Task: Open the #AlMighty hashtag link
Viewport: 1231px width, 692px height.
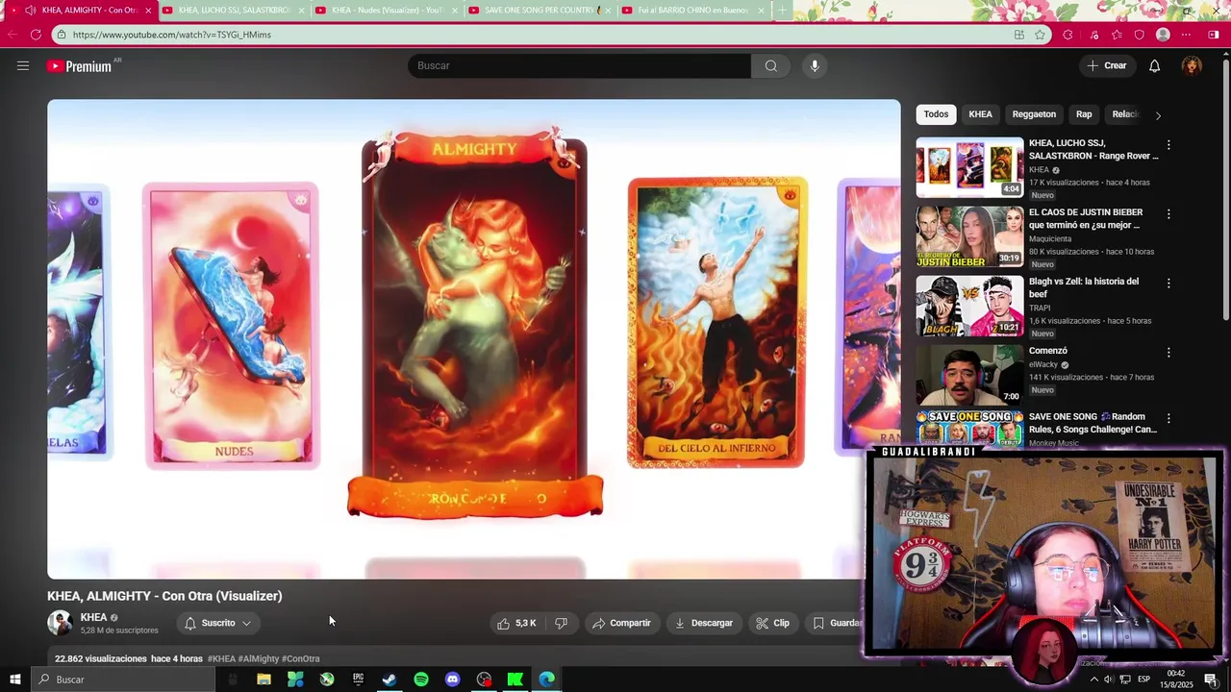Action: click(x=259, y=658)
